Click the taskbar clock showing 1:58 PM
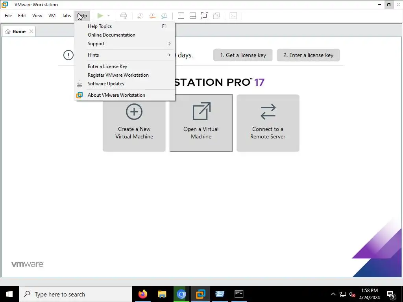The width and height of the screenshot is (403, 302). coord(369,294)
